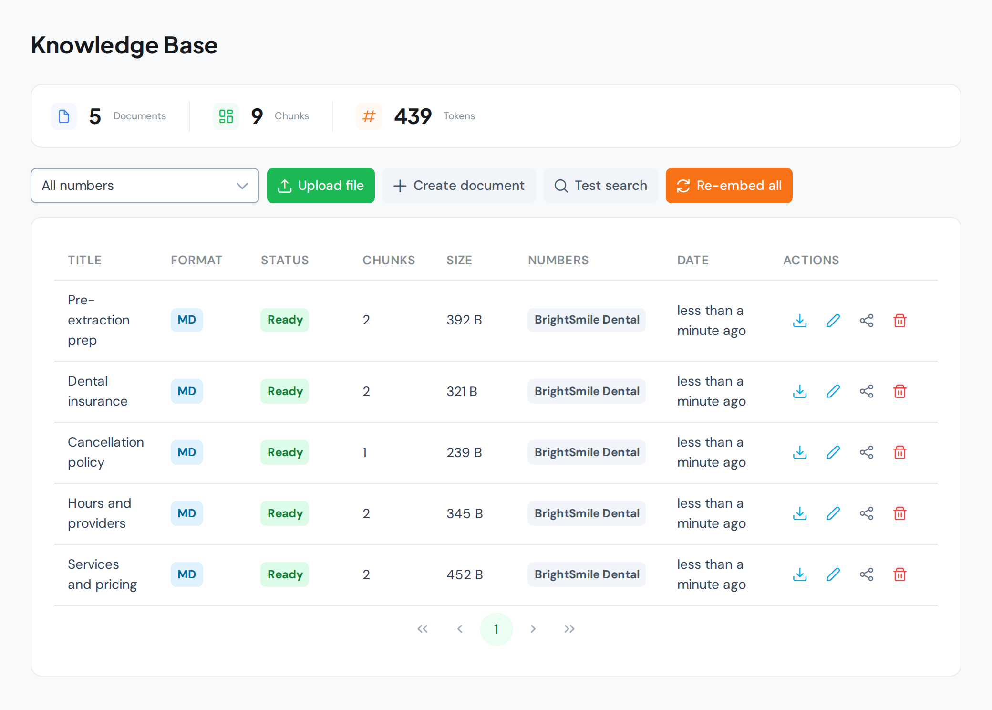Click the CHUNKS column header
Image resolution: width=992 pixels, height=710 pixels.
(x=389, y=260)
